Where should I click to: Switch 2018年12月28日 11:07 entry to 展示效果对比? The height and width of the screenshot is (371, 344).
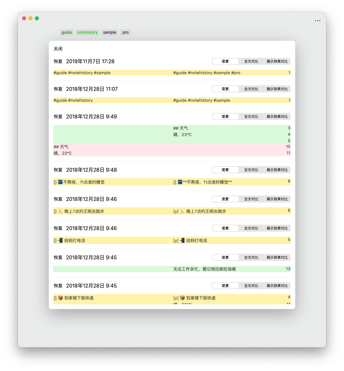(x=277, y=89)
